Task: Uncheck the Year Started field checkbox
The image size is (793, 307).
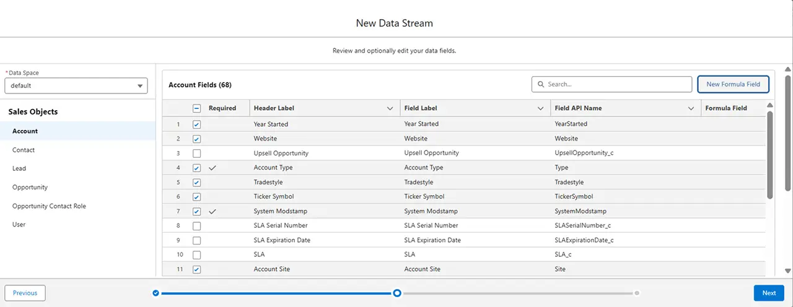Action: 196,124
